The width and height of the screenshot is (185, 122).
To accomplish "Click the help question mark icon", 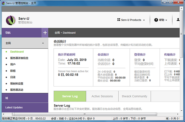I will [156, 20].
